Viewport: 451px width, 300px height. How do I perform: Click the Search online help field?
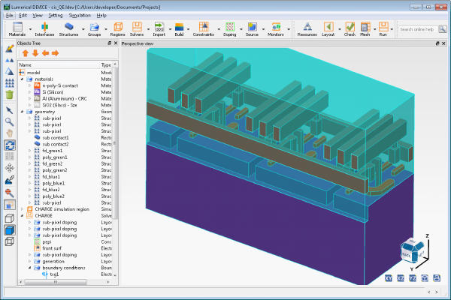418,29
